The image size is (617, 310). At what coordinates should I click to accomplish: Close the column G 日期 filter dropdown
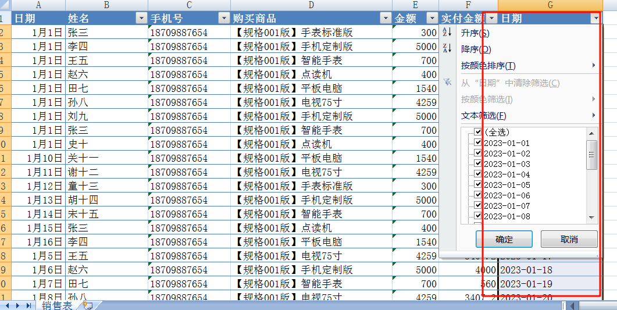[x=595, y=18]
